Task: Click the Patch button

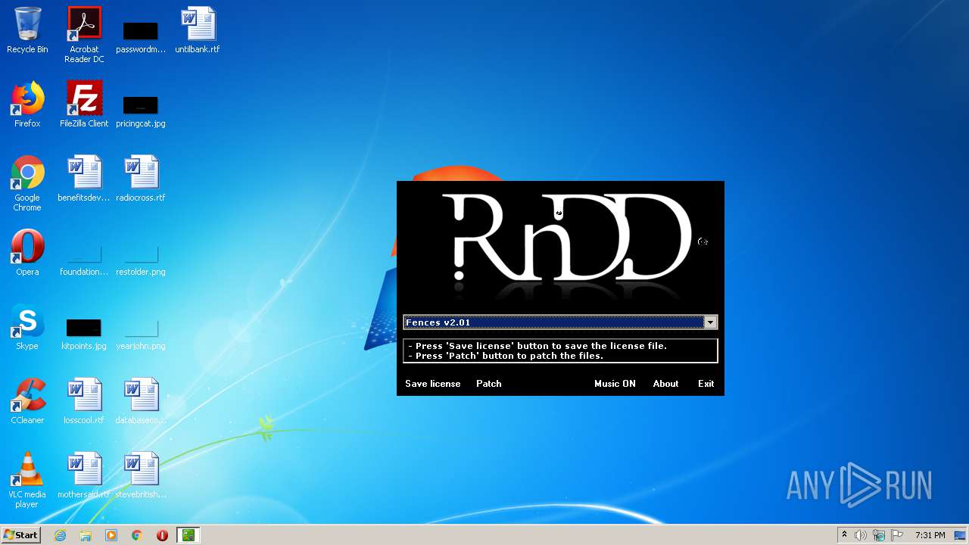Action: pos(489,384)
